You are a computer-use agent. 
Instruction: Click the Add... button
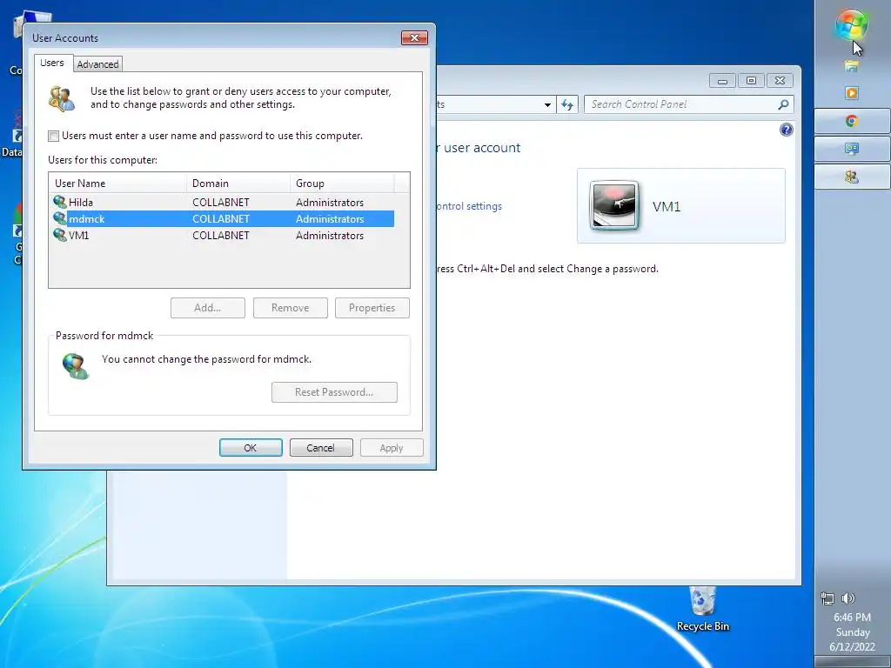tap(208, 308)
